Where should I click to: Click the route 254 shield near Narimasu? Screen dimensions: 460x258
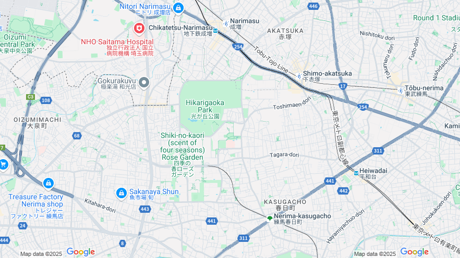[x=238, y=46]
